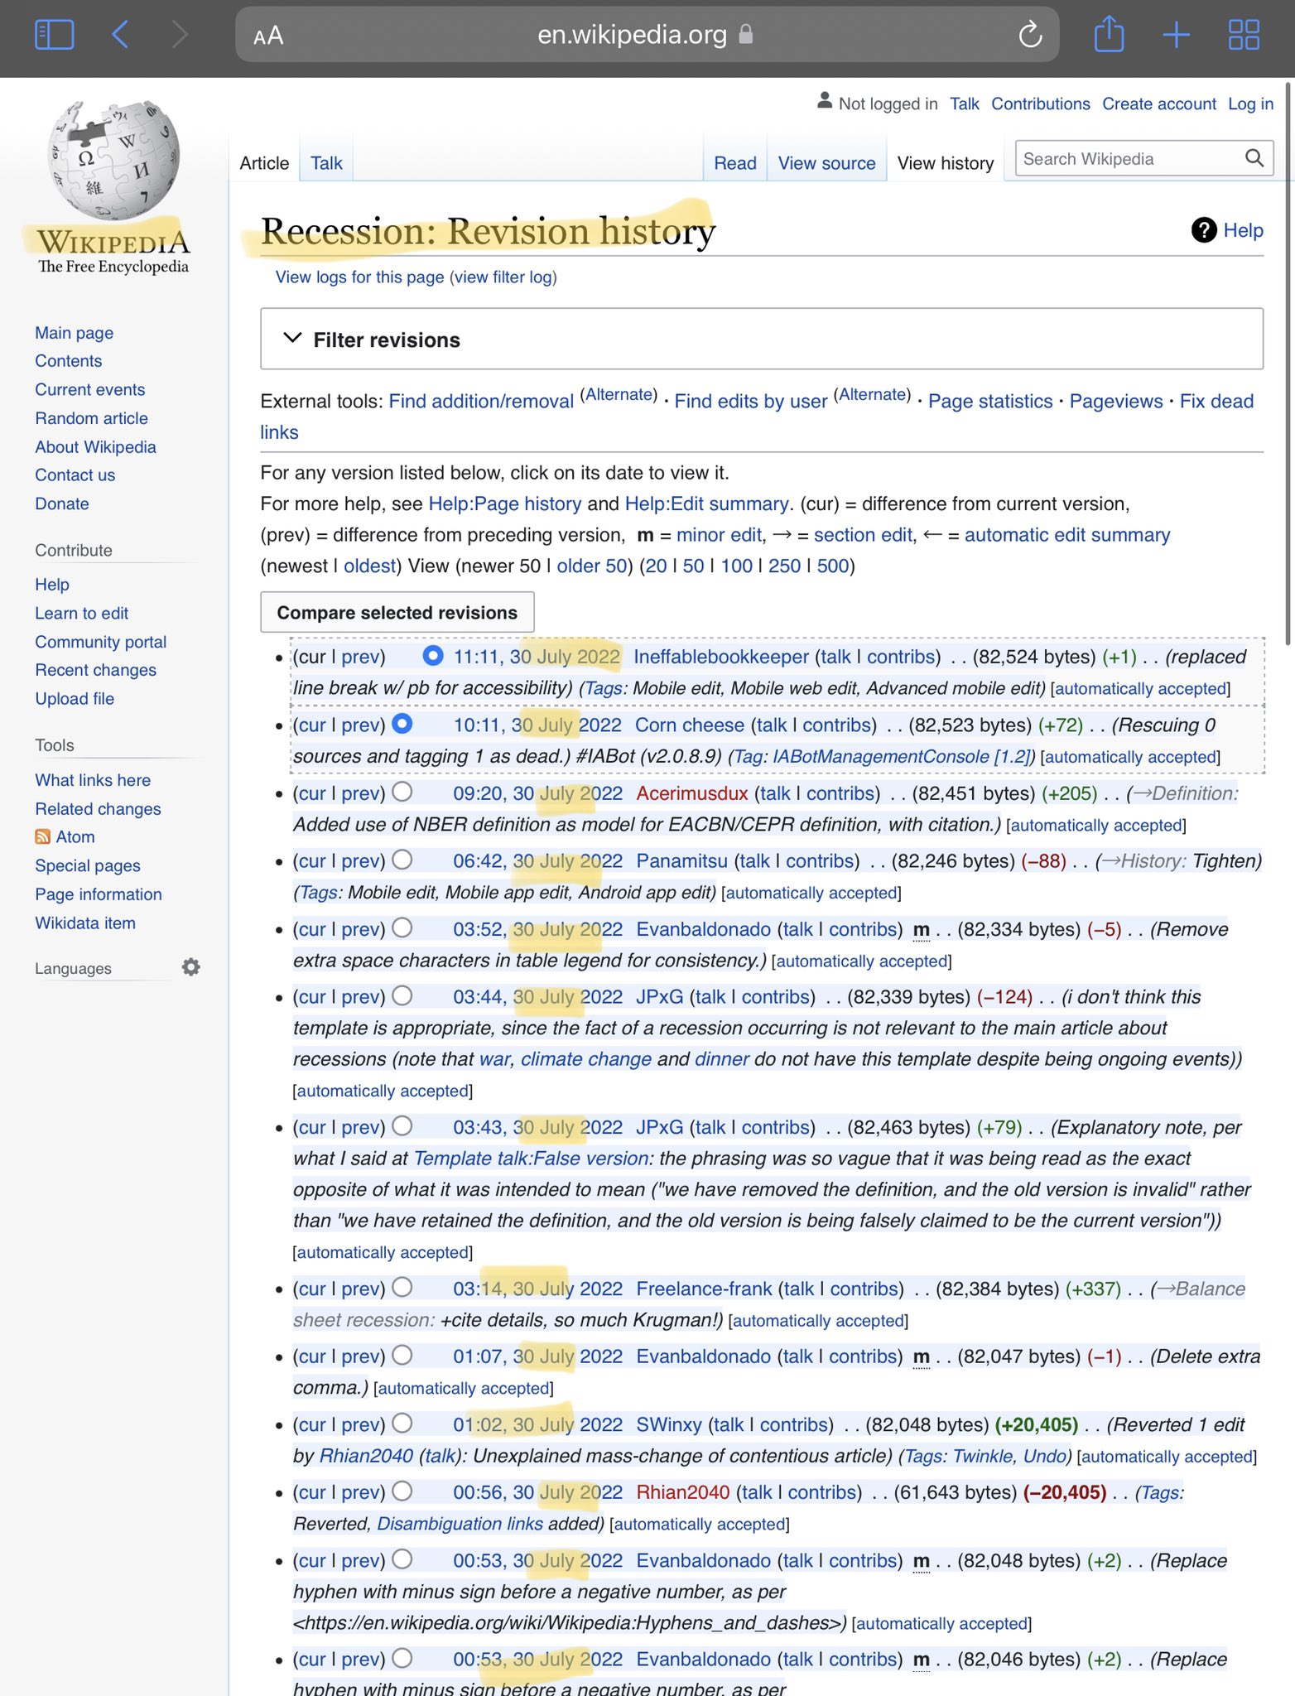The image size is (1295, 1696).
Task: Reload page with refresh icon
Action: (1030, 35)
